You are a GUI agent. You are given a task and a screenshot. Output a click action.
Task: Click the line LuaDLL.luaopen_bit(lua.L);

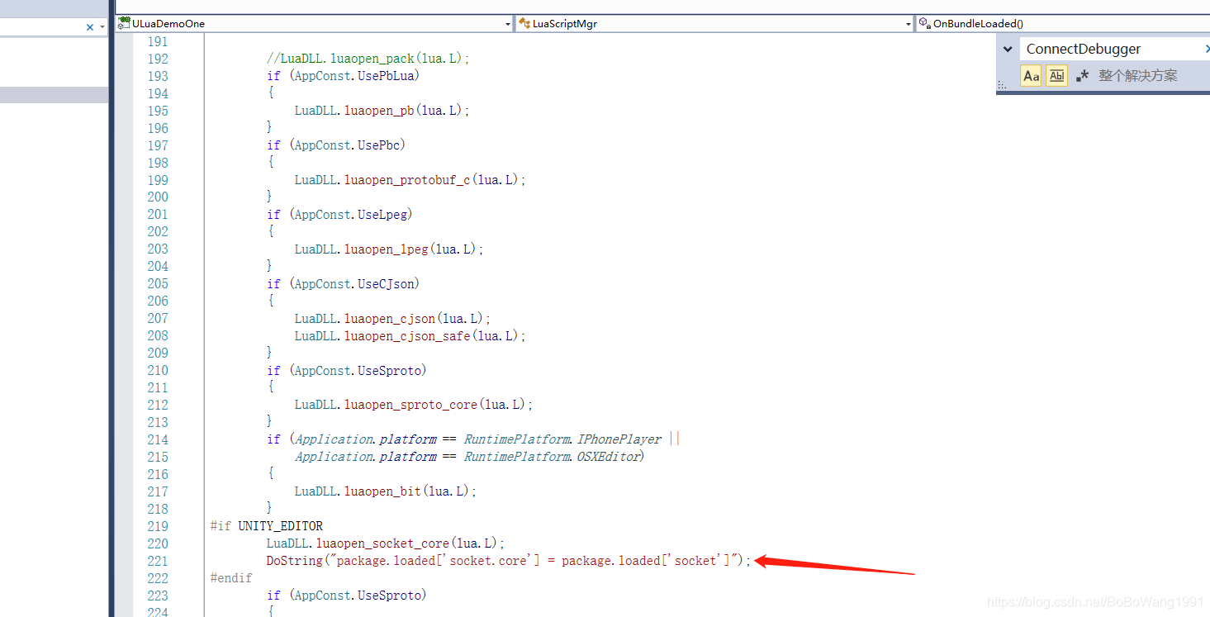coord(386,491)
